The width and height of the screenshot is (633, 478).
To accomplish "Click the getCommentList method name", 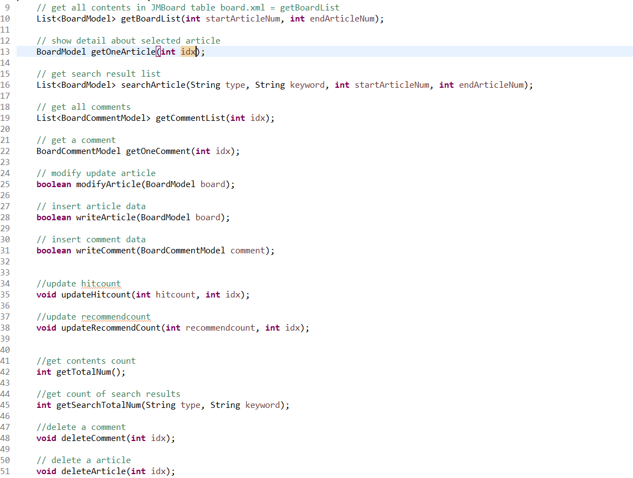I will coord(191,118).
